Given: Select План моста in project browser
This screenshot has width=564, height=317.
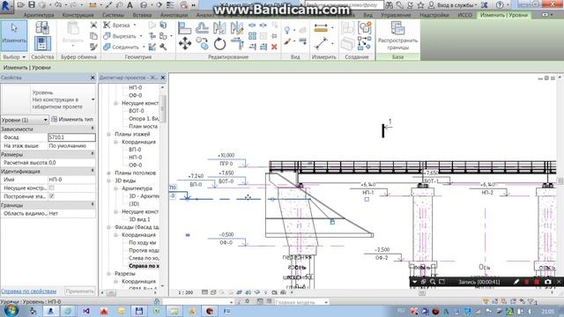Looking at the screenshot, I should click(x=143, y=126).
